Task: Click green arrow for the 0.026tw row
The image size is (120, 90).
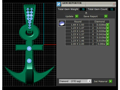Action: 108,25
